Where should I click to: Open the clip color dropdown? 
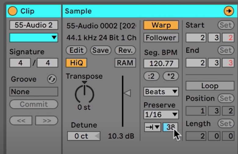(34, 38)
